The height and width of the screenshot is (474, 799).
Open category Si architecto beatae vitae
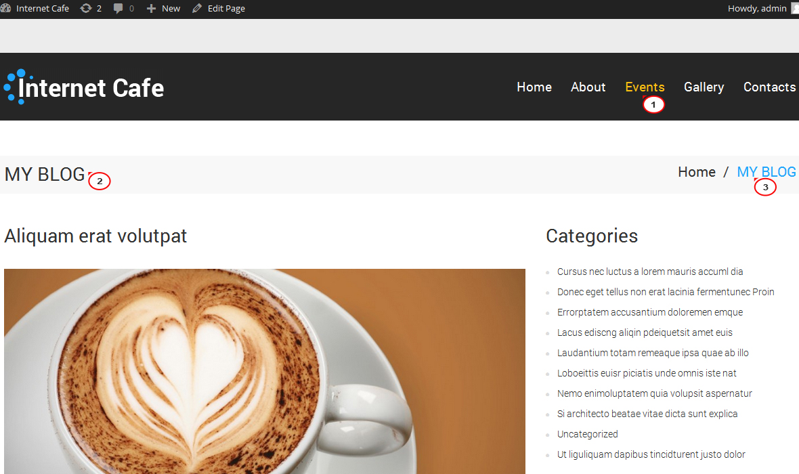coord(647,414)
